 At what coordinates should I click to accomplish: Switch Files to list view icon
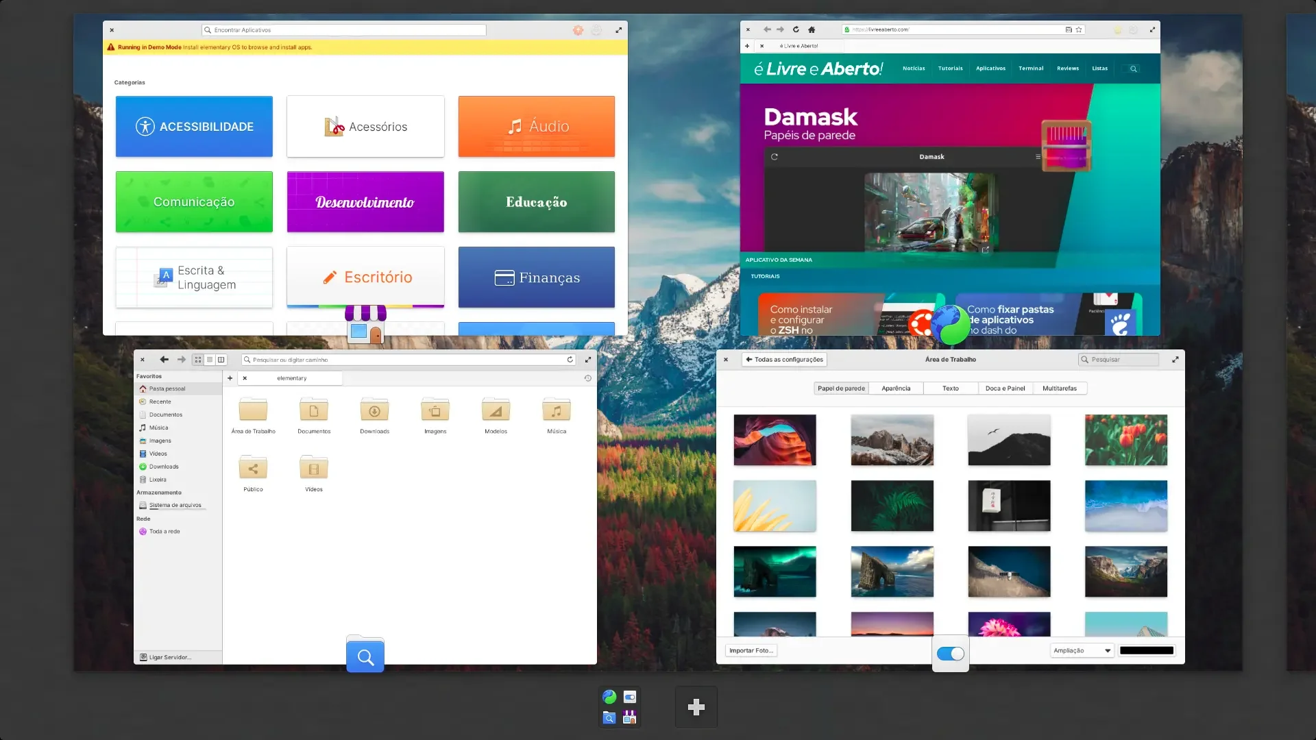(210, 360)
